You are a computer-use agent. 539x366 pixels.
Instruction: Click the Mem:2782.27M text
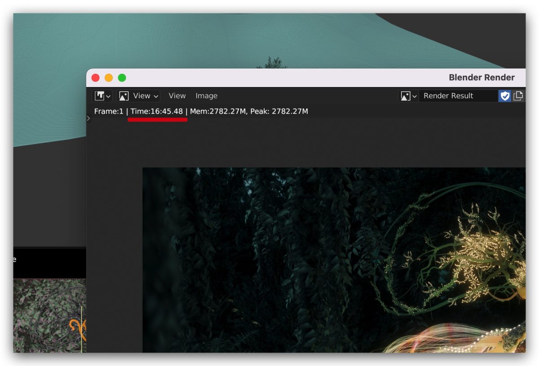[x=218, y=111]
